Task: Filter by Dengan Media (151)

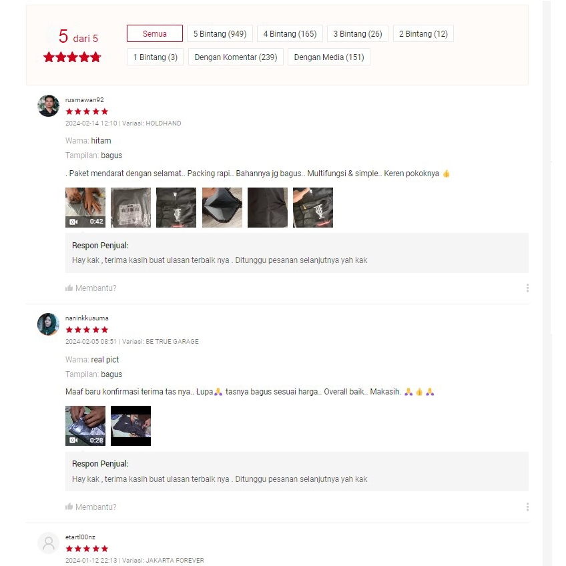Action: click(329, 57)
